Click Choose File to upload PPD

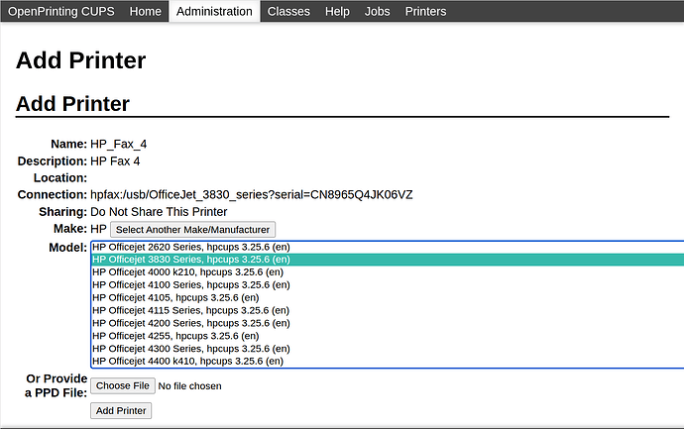click(x=123, y=385)
